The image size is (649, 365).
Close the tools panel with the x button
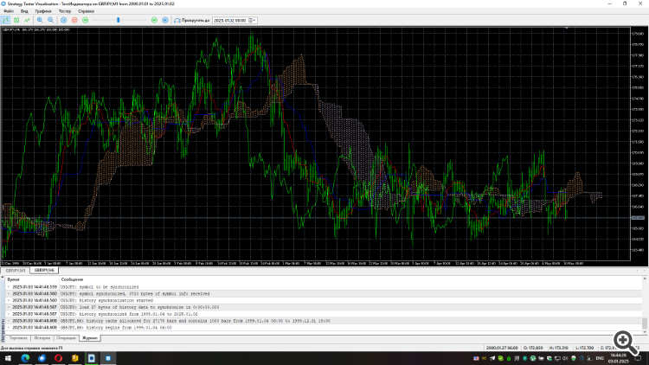[3, 278]
